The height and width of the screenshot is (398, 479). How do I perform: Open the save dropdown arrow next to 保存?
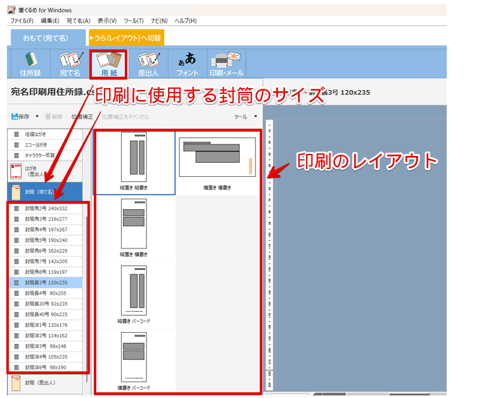tap(37, 117)
